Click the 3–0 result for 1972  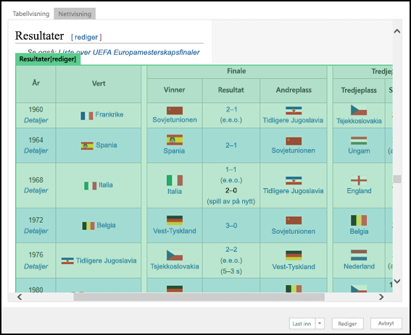point(231,226)
